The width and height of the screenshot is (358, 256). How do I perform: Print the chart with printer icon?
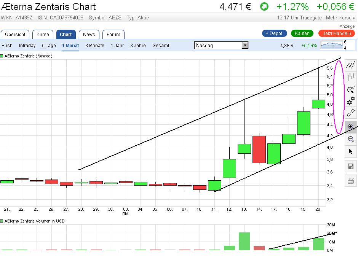coord(350,181)
